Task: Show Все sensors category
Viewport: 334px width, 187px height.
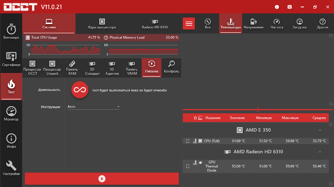Action: tap(207, 24)
